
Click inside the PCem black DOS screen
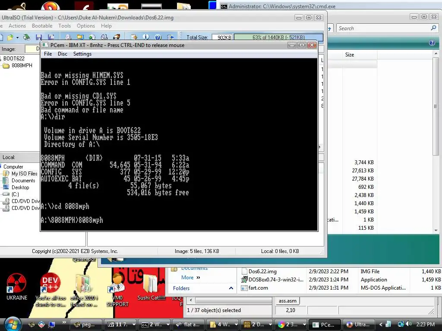coord(179,144)
